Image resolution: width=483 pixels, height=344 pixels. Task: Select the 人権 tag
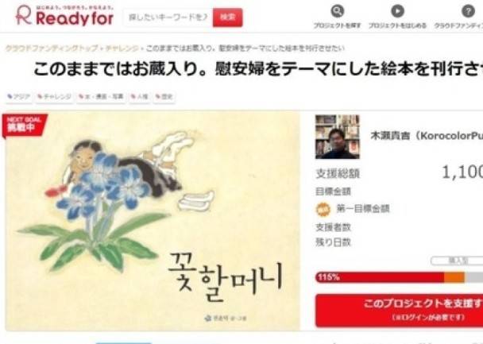point(140,97)
